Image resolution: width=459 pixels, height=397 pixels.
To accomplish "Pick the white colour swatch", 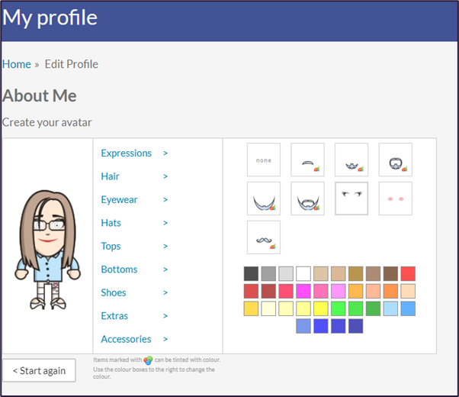I will point(303,273).
